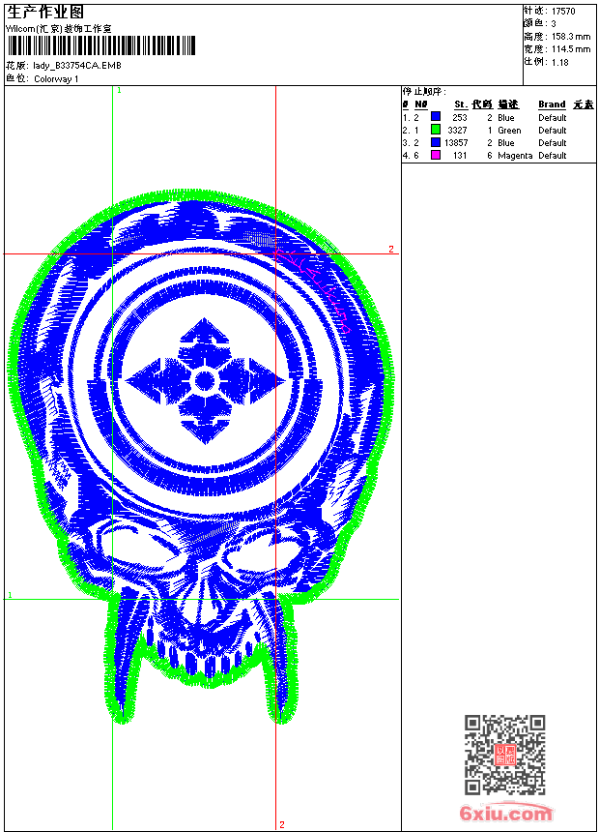Click the 'St.' column header
Viewport: 599px width, 832px height.
461,104
